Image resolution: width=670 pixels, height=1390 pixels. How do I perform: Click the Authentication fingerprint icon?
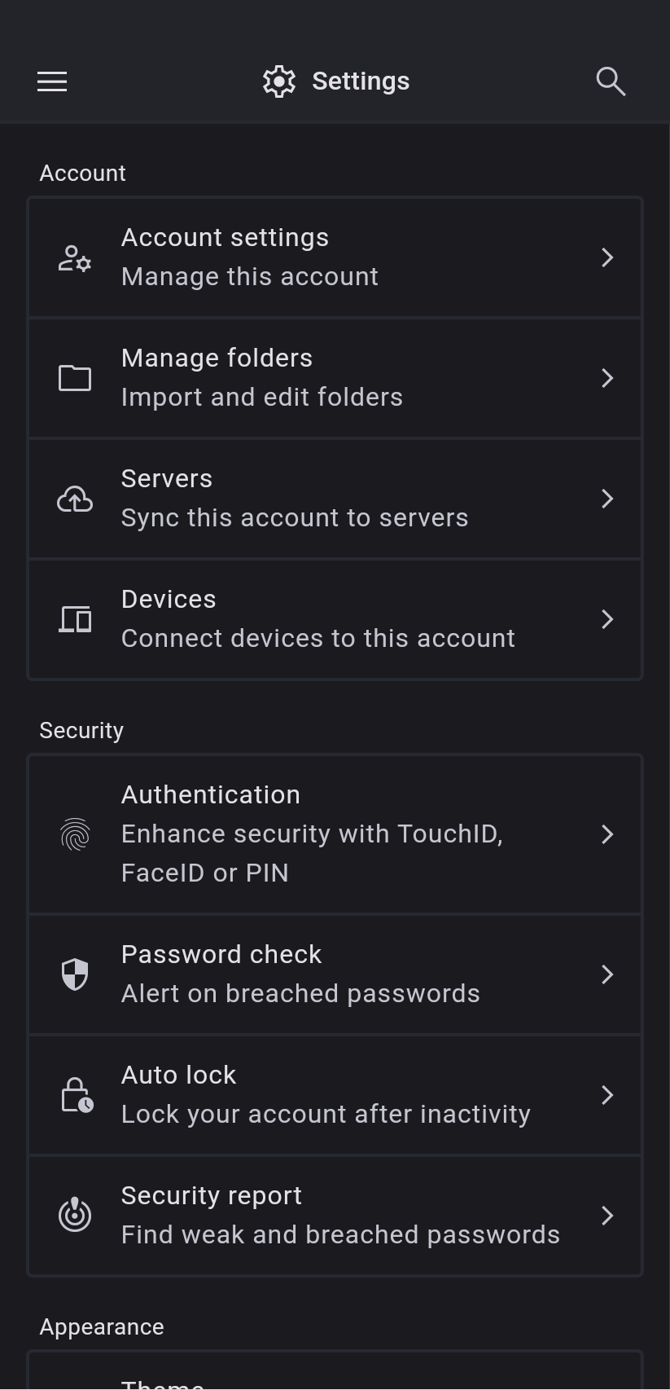(x=75, y=834)
